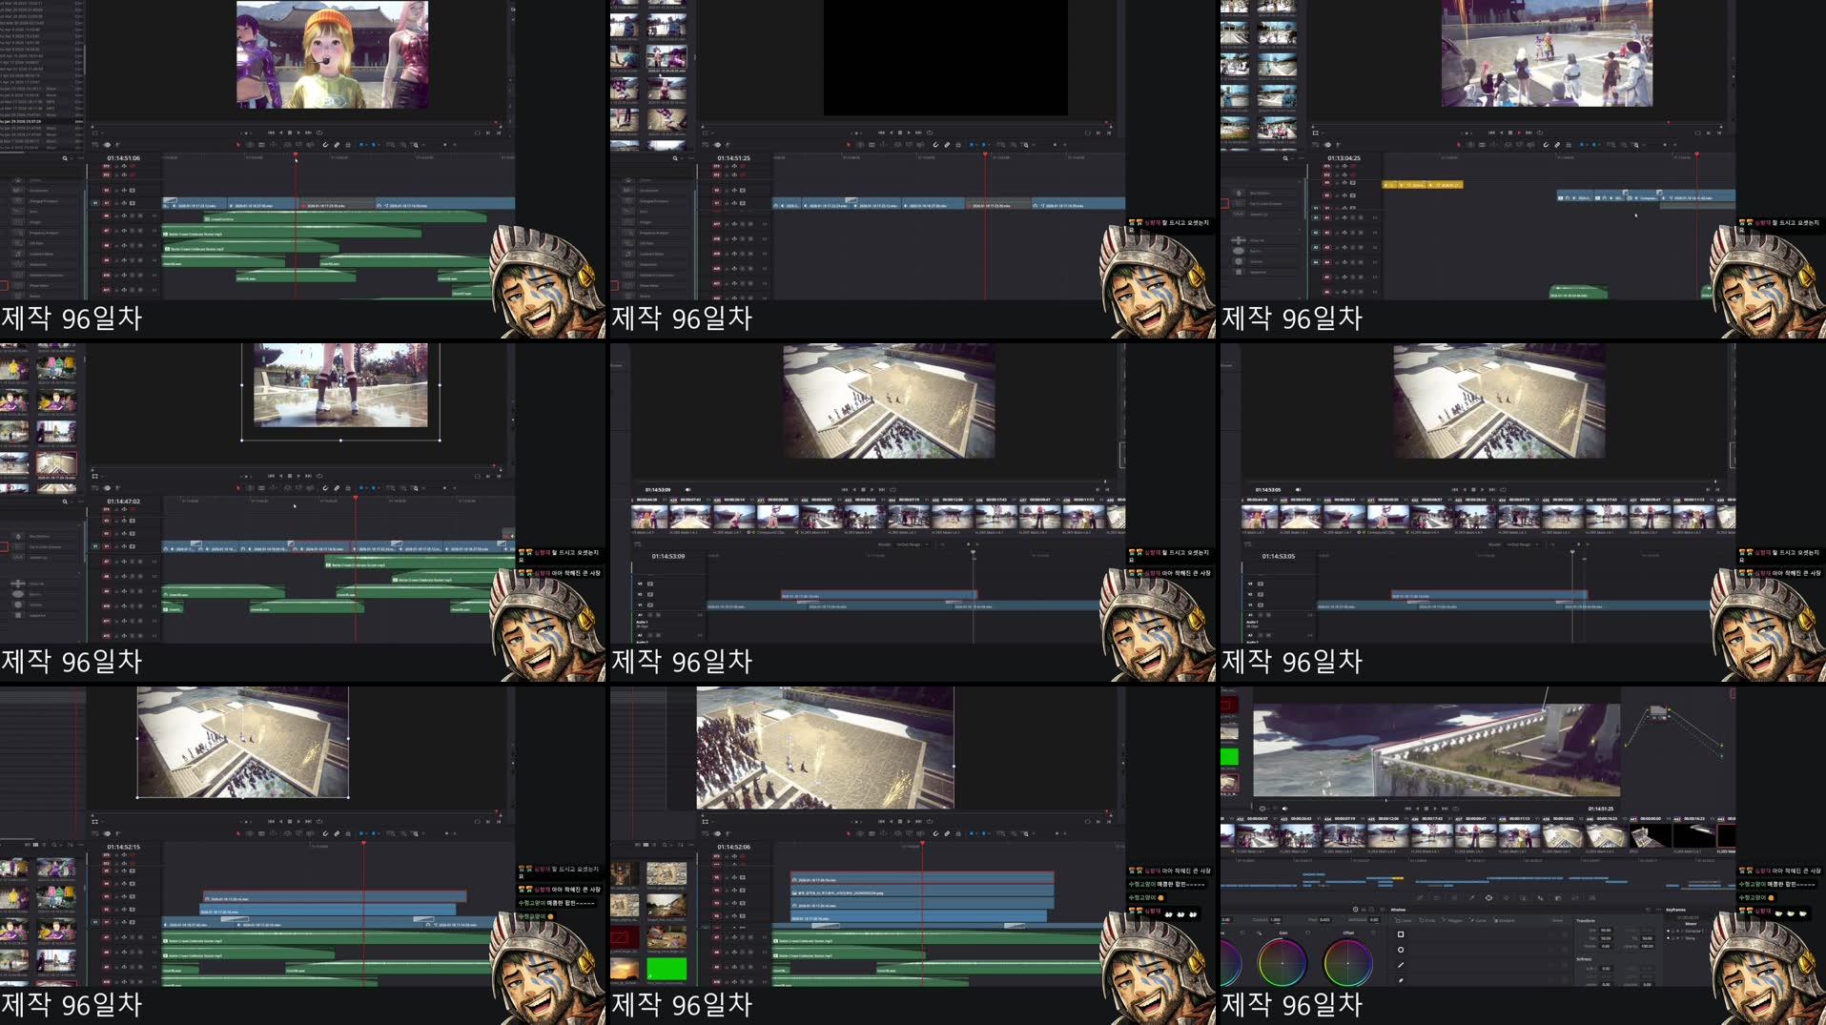Open the viewer mode dropdown in the 01:14:51:06 panel
Viewport: 1826px width, 1025px height.
click(103, 133)
